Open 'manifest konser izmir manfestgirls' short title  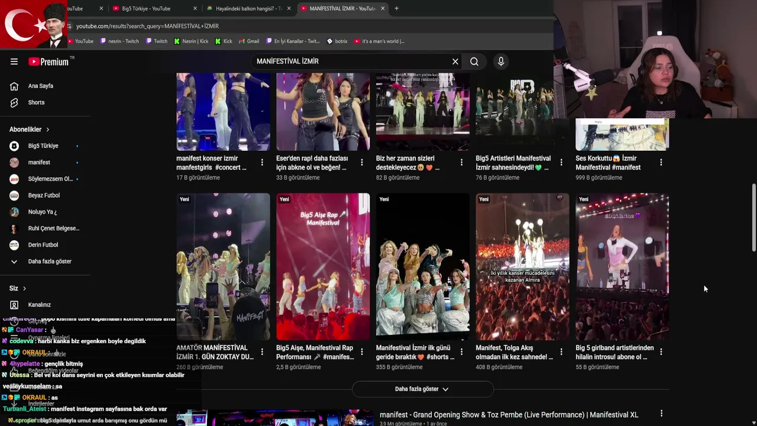tap(211, 163)
